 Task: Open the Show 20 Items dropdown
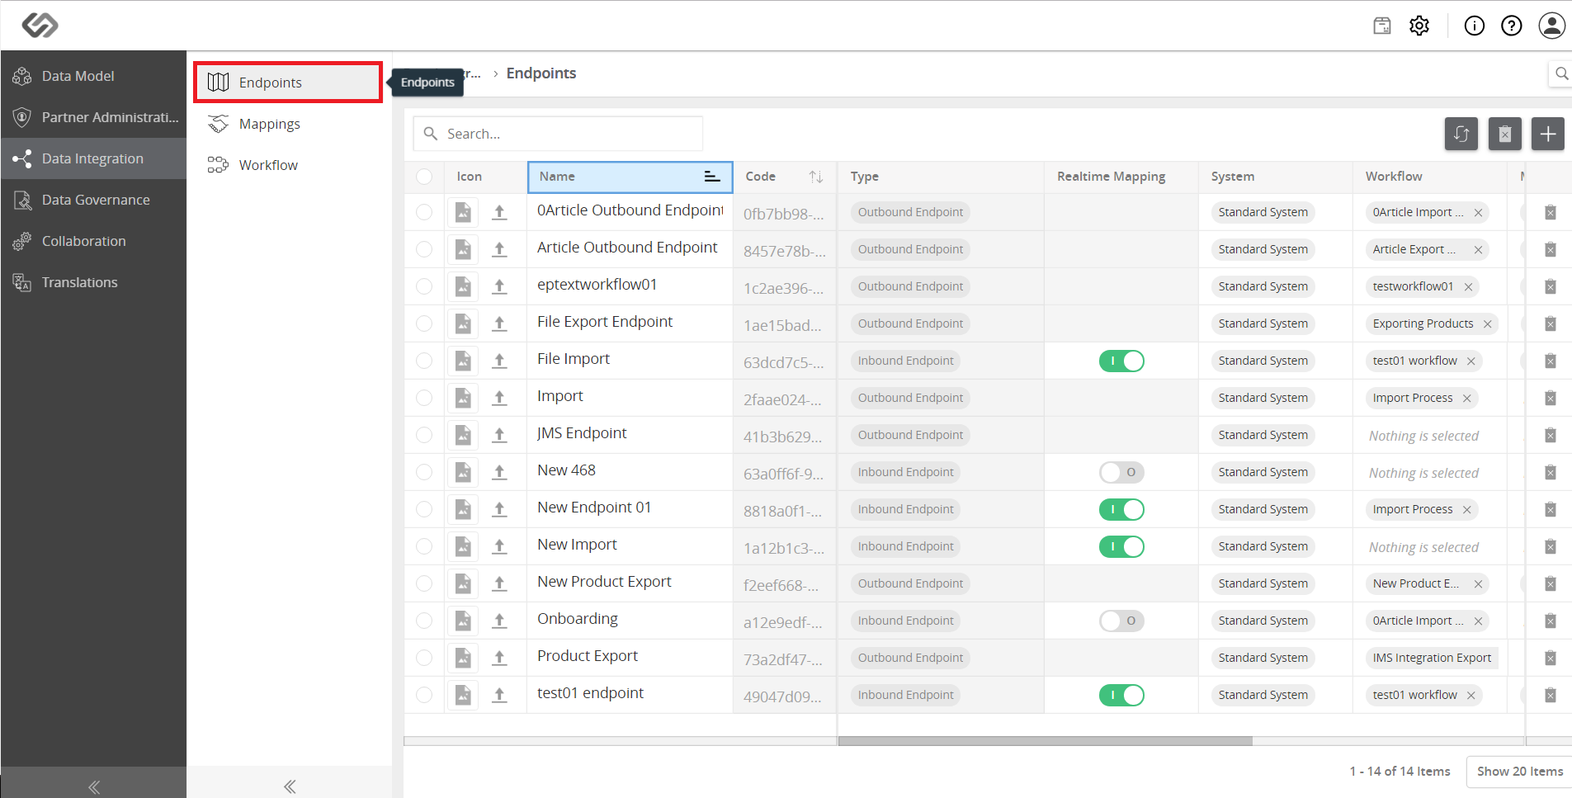click(1519, 772)
